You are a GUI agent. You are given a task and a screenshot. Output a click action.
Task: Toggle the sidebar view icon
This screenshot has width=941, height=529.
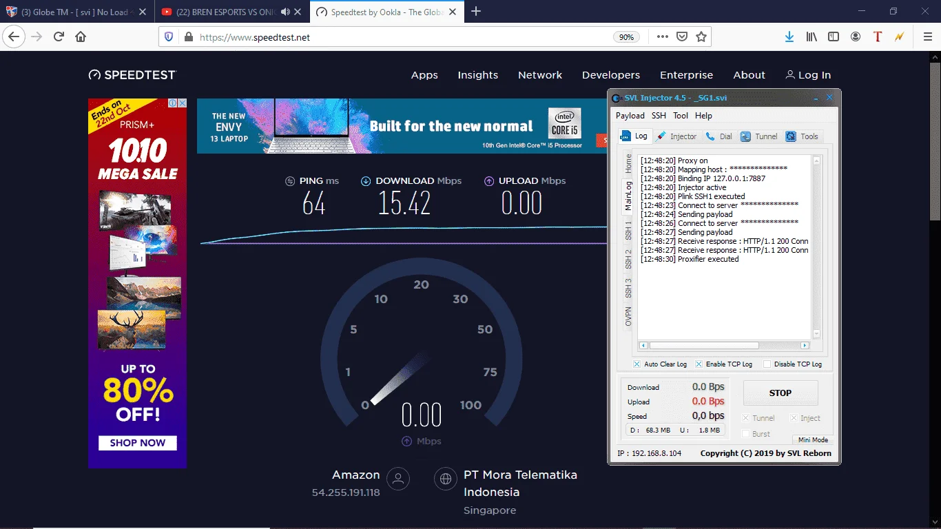(834, 37)
